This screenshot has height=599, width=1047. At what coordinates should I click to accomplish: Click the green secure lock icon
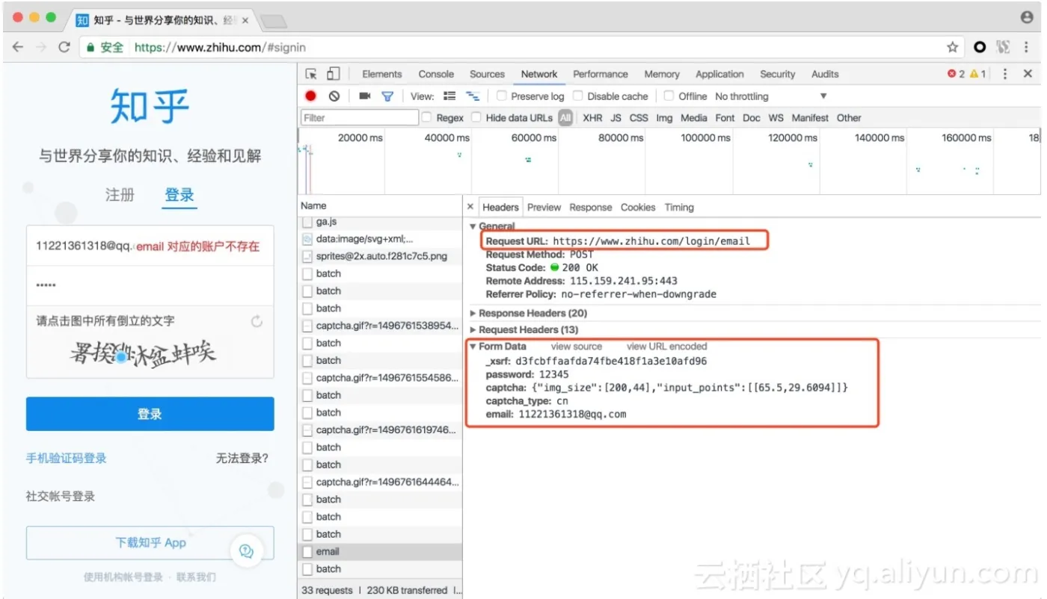(90, 47)
